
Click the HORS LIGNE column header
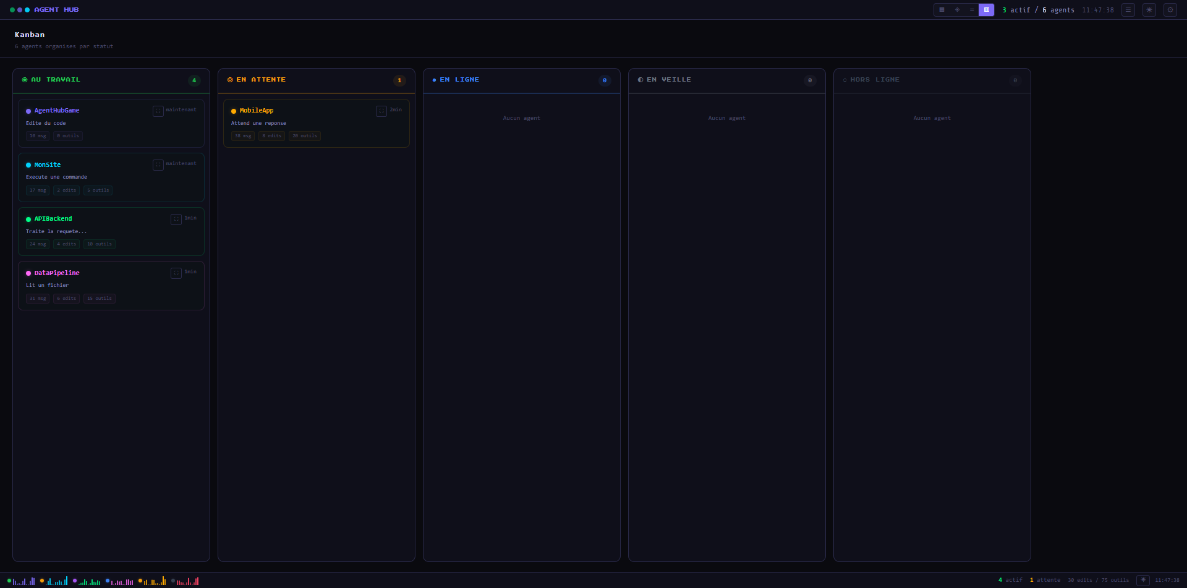pos(932,81)
